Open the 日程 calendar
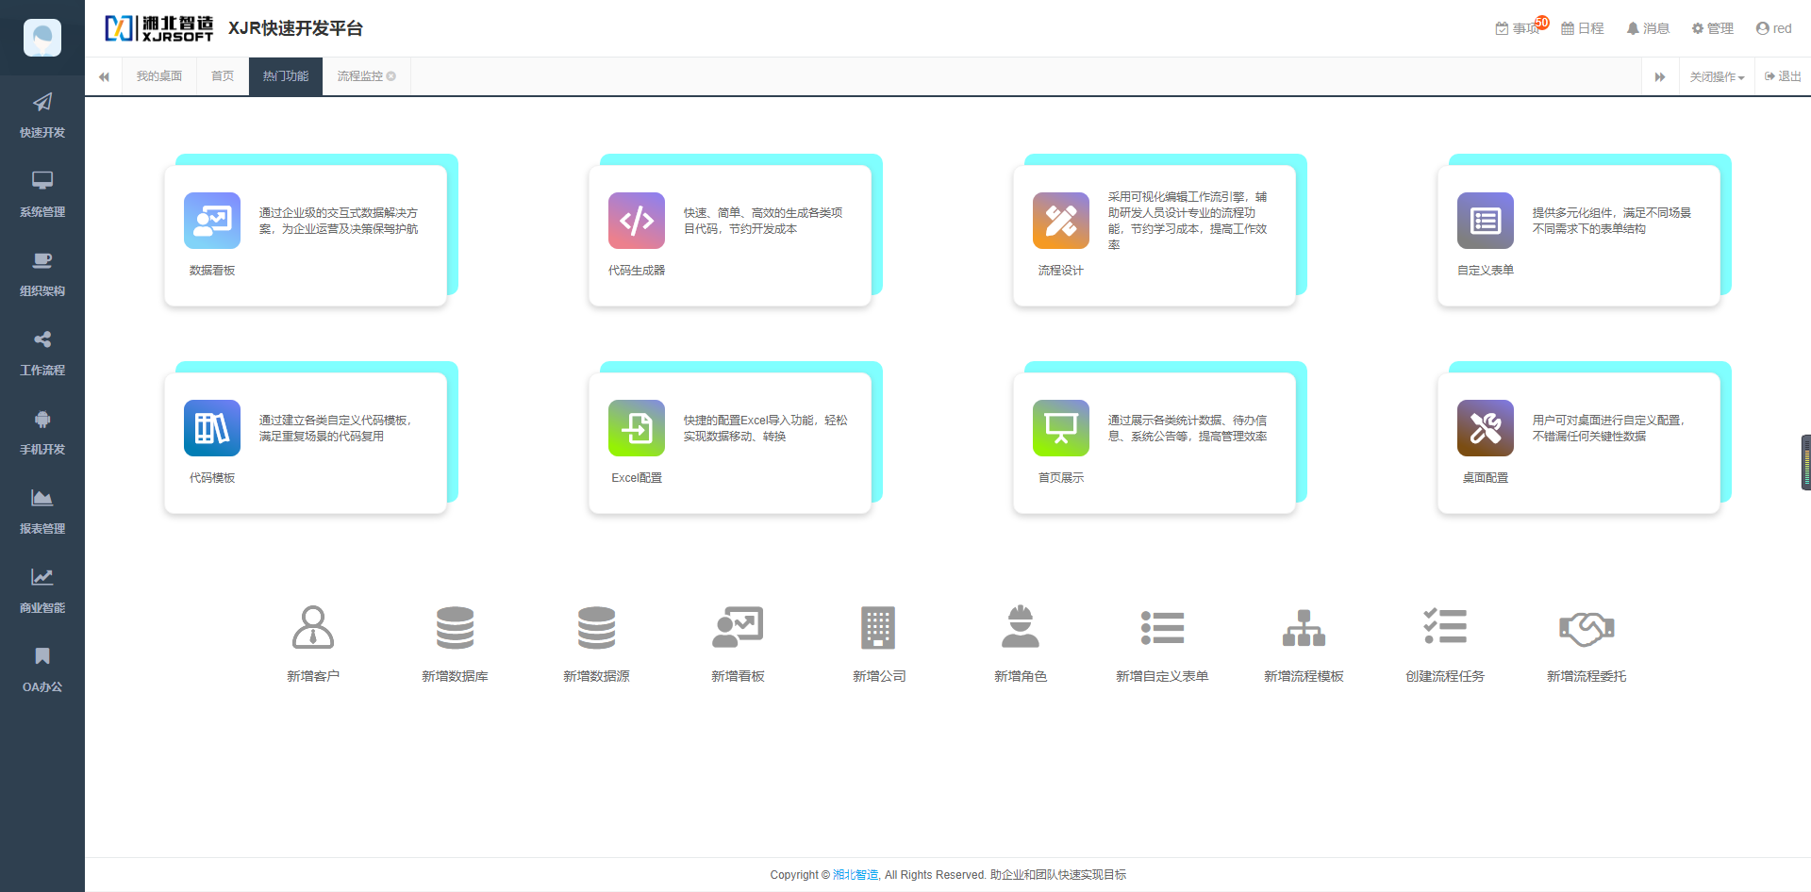The height and width of the screenshot is (892, 1811). (1583, 28)
